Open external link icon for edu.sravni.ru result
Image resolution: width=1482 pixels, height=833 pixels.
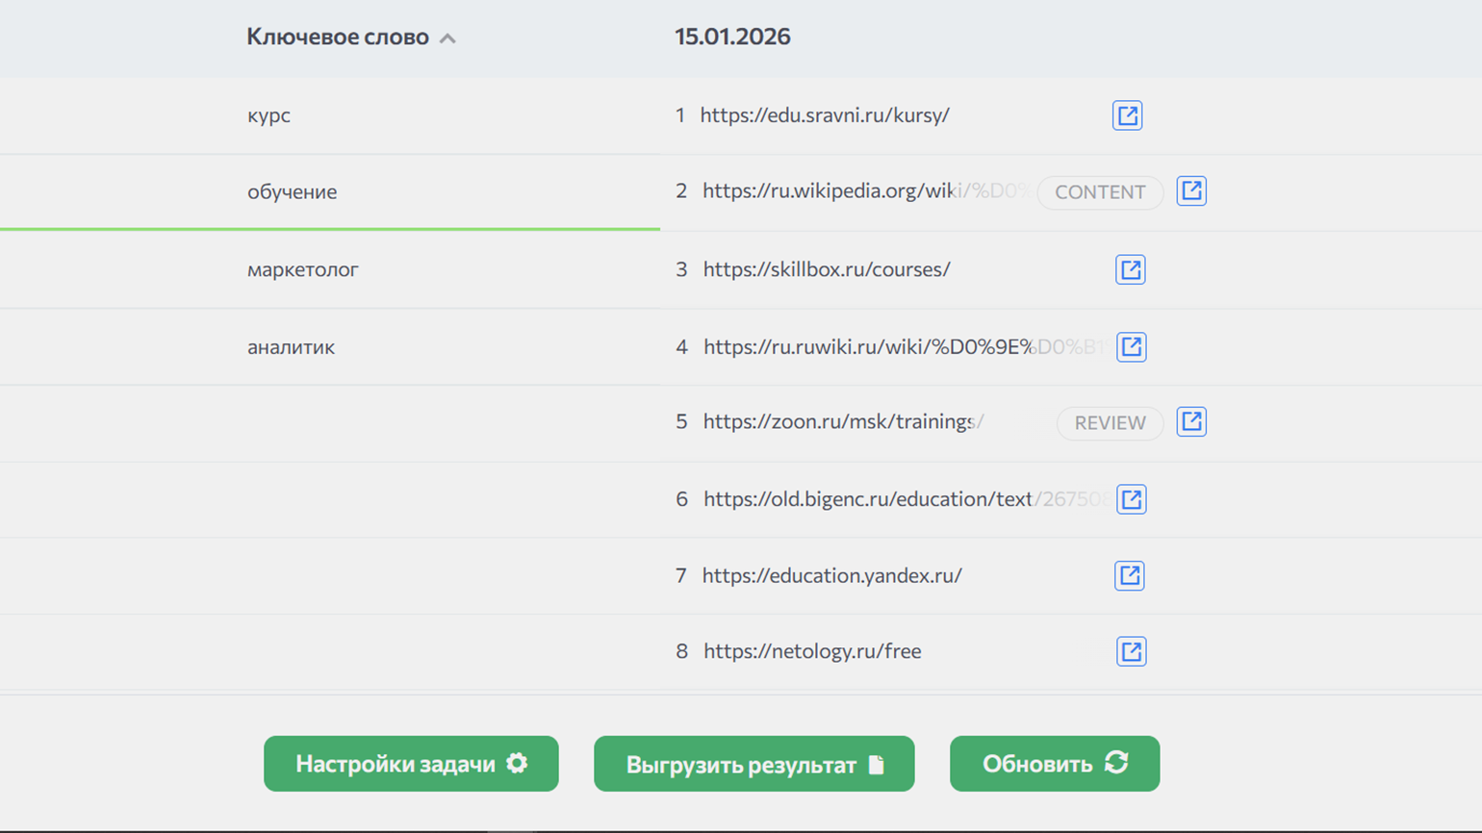[x=1127, y=115]
